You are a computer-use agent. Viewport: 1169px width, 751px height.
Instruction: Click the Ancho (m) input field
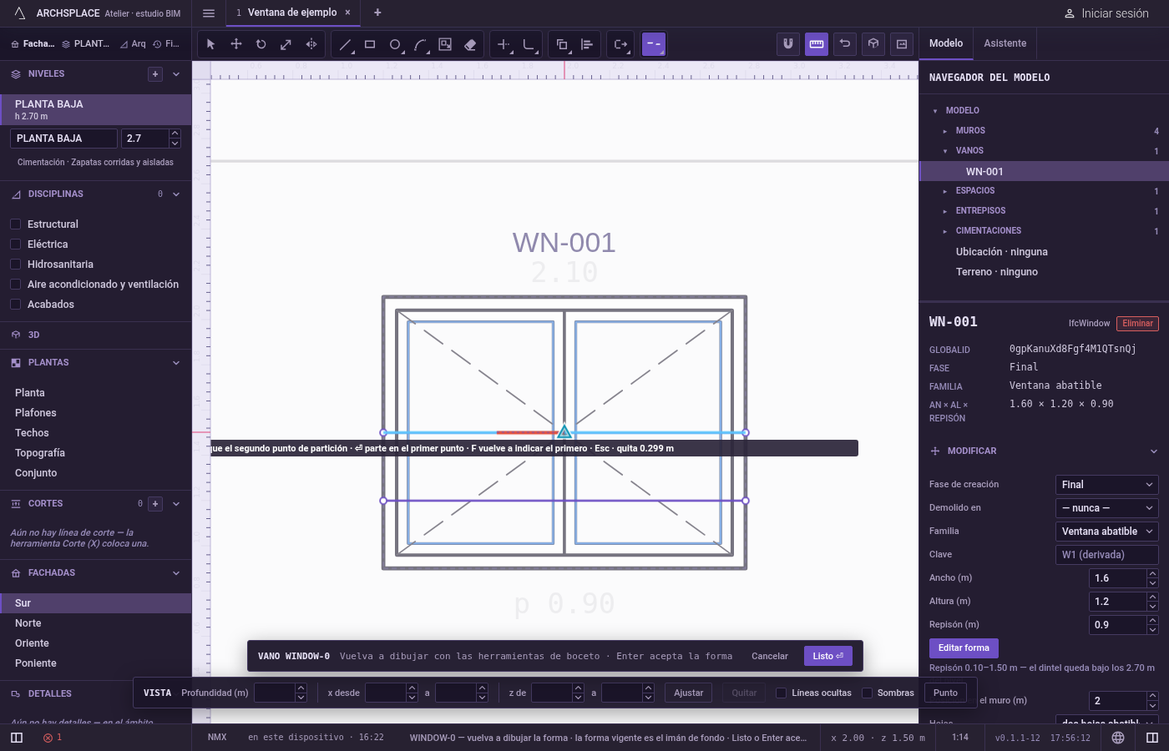tap(1118, 578)
